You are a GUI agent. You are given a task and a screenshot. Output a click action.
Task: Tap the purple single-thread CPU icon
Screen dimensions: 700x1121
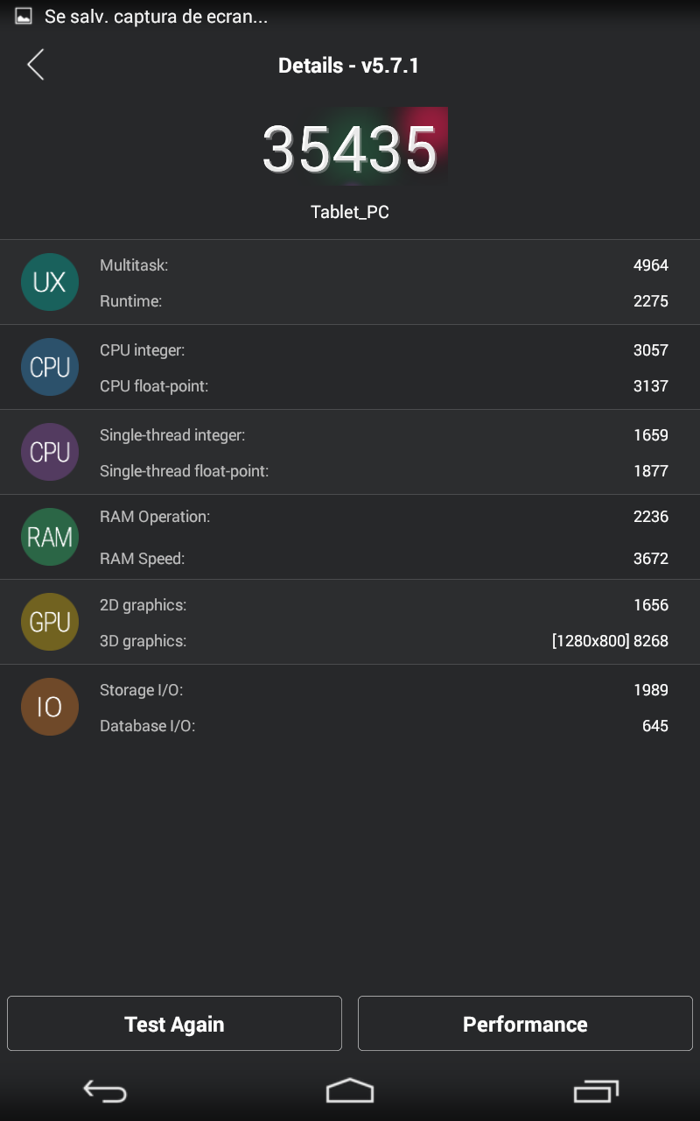(x=50, y=452)
